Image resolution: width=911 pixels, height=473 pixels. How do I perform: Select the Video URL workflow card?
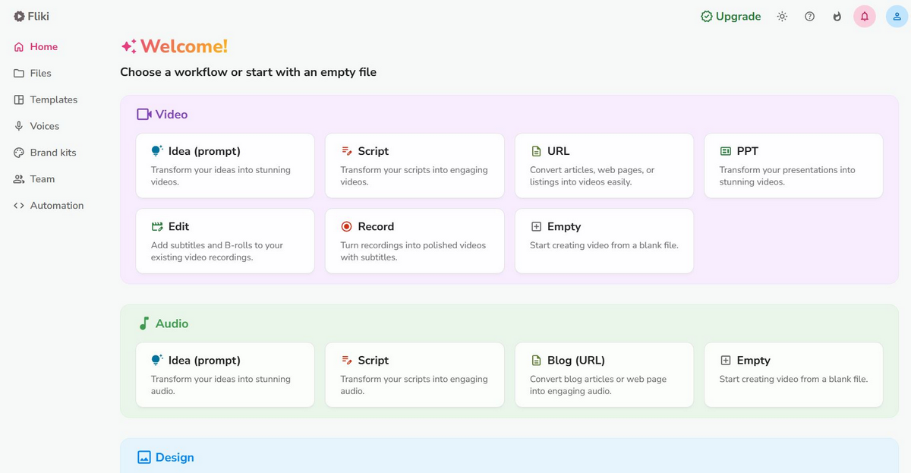pos(604,166)
